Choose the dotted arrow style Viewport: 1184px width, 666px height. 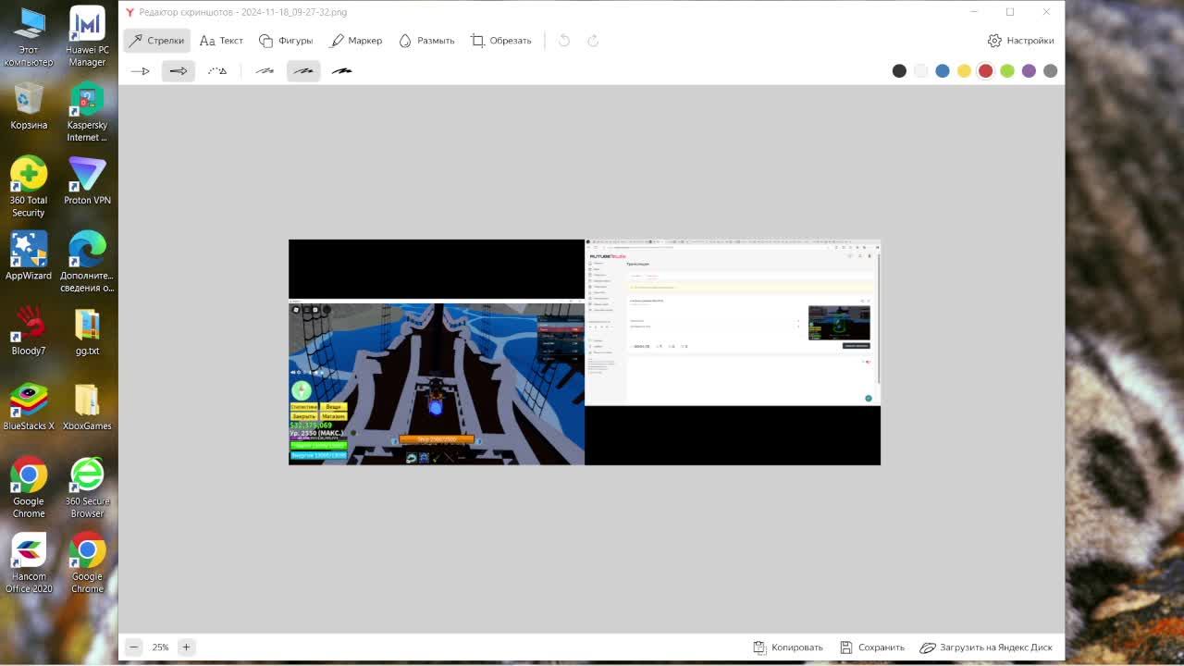click(x=217, y=71)
